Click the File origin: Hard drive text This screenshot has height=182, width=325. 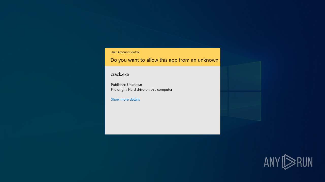click(x=142, y=89)
